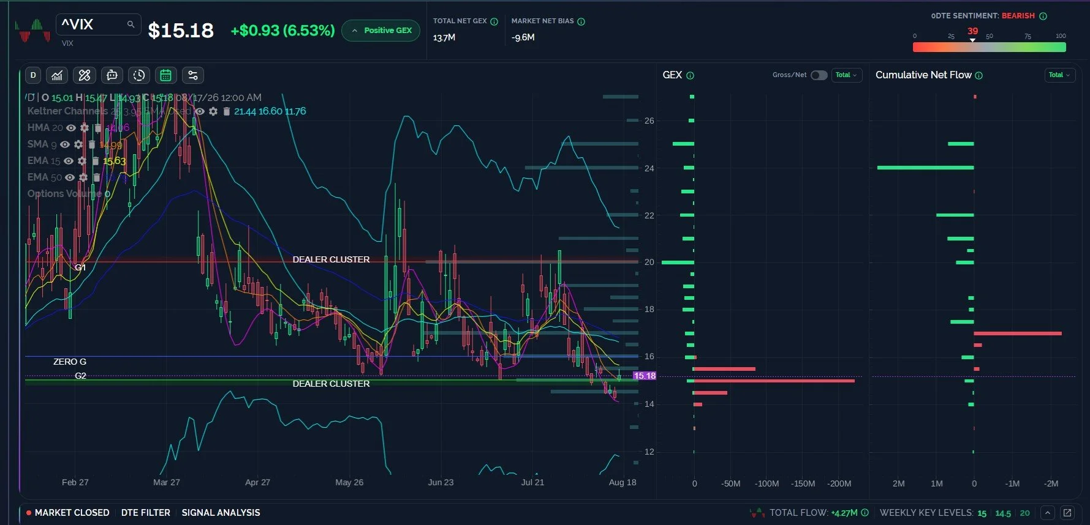Open the chart settings sliders

point(193,75)
